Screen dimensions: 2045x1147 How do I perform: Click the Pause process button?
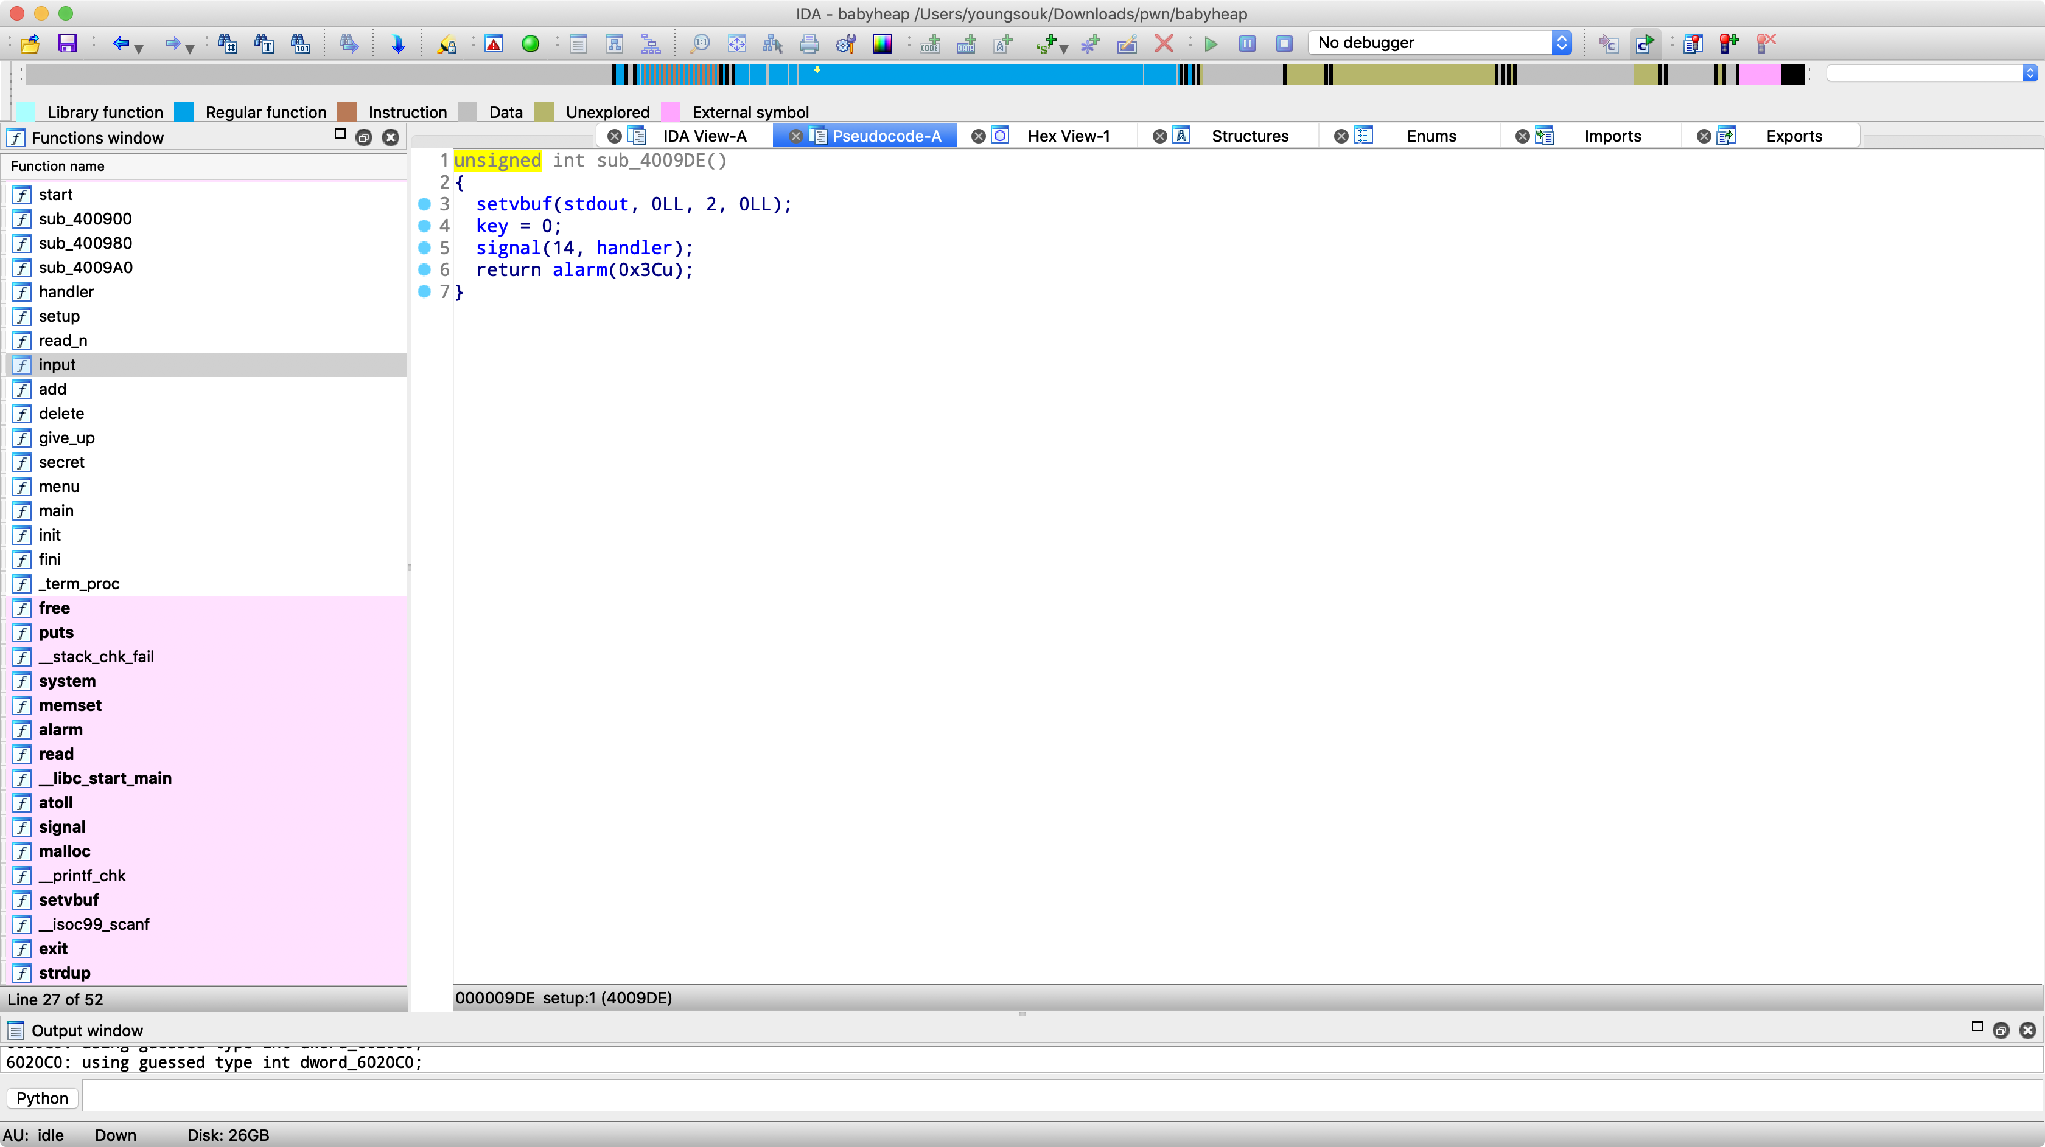(x=1247, y=44)
